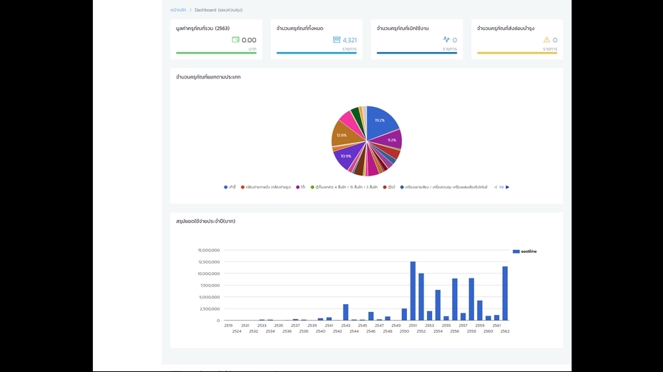Toggle ตู้เซฟ legend item in pie chart
Viewport: 663px width, 372px height.
tap(389, 187)
